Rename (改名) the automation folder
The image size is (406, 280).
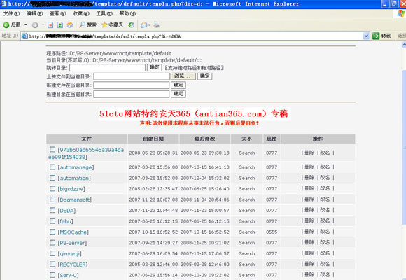pos(325,178)
